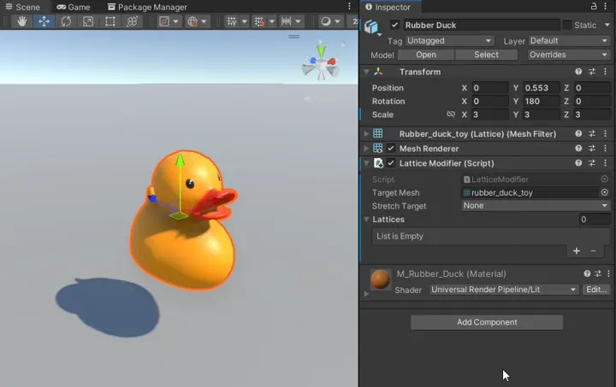616x387 pixels.
Task: Pick Target Mesh with object selector
Action: coord(605,192)
